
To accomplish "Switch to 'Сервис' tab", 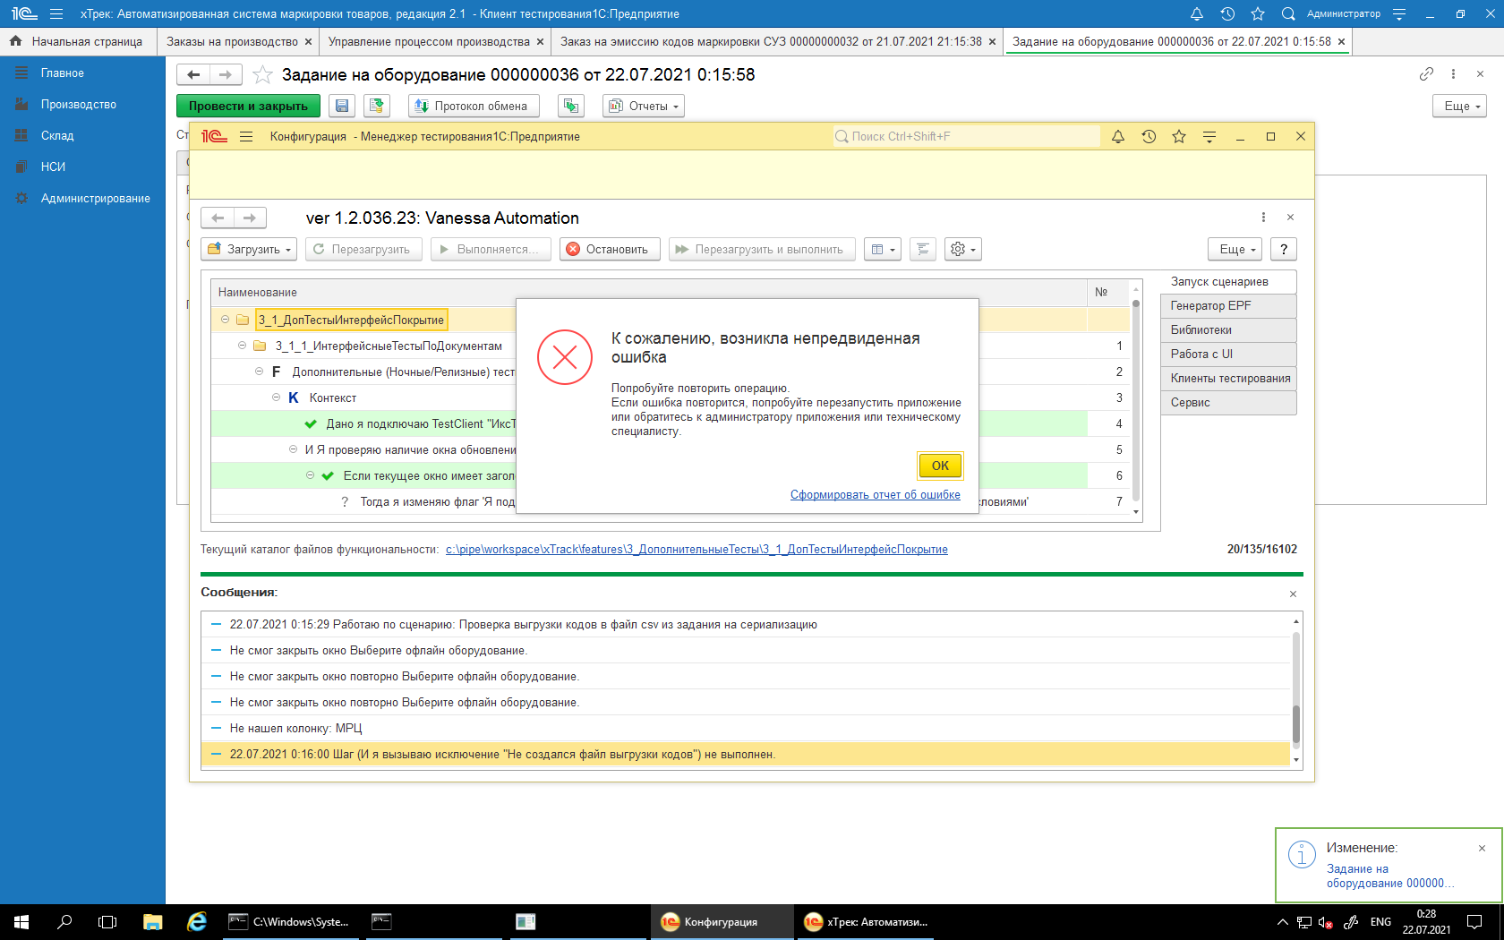I will 1228,403.
